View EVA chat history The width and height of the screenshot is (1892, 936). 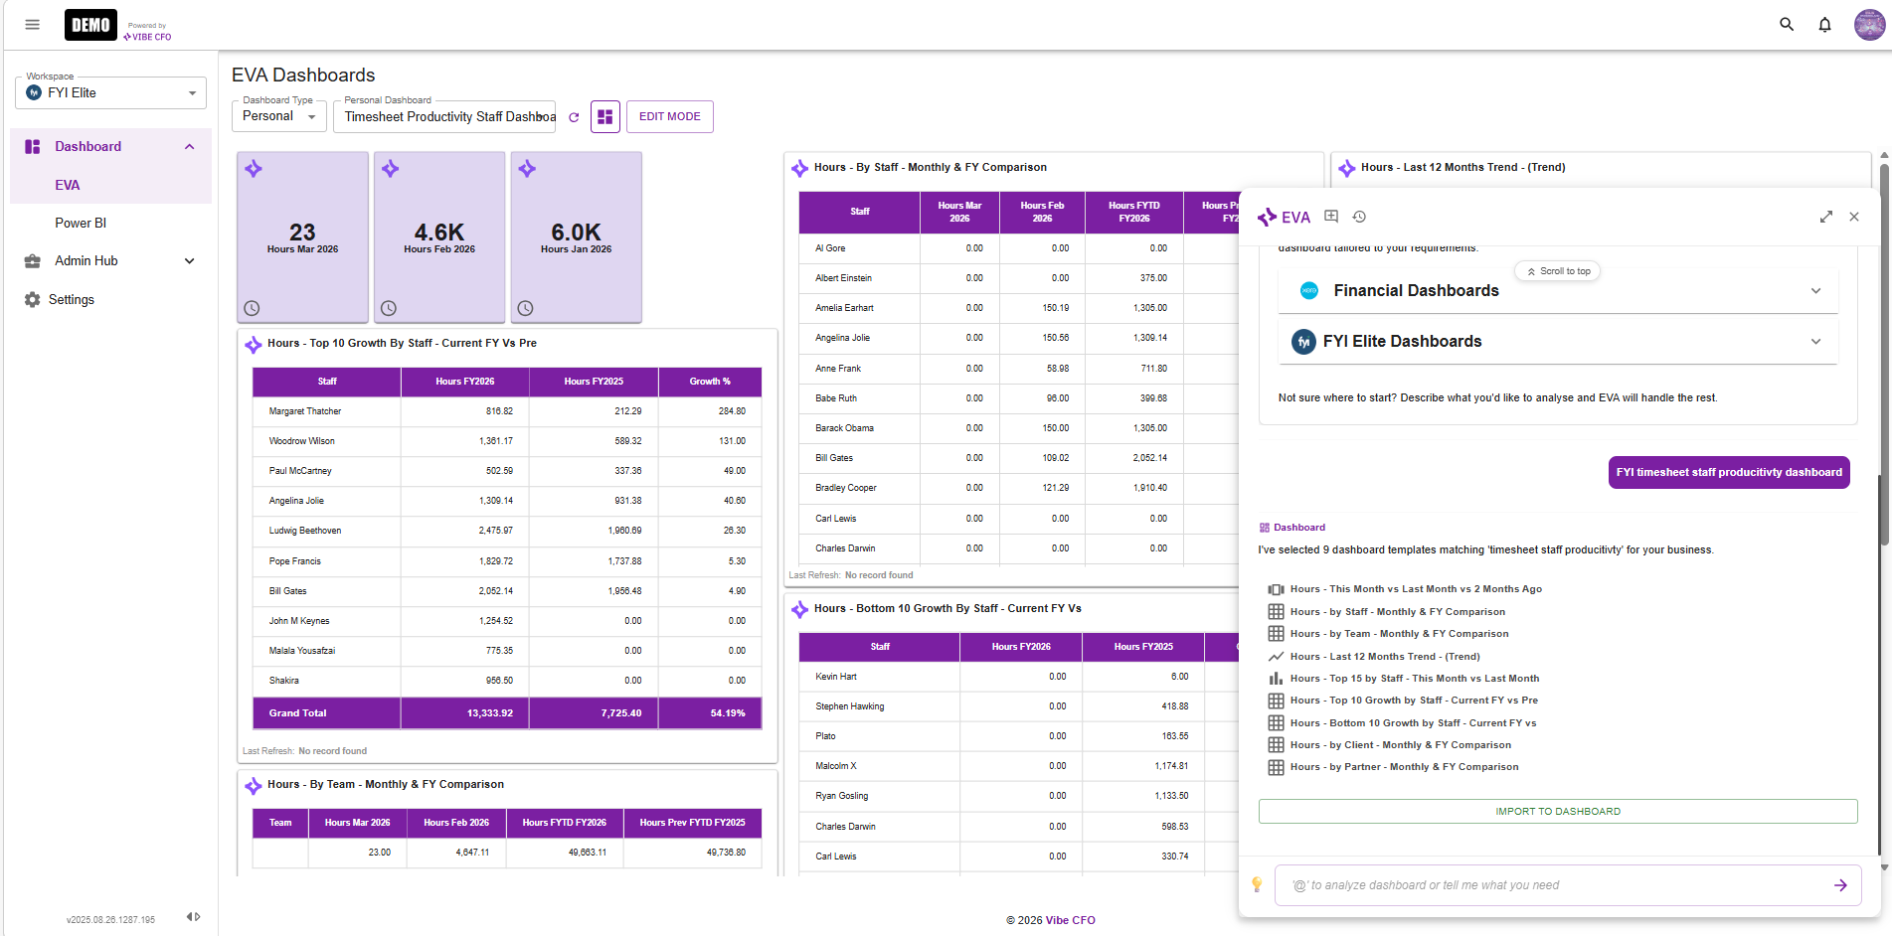(x=1359, y=216)
